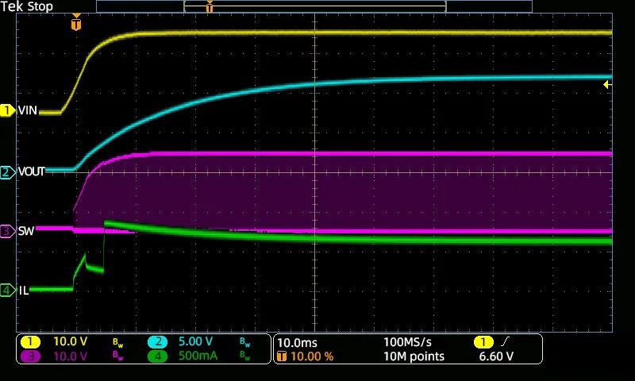The height and width of the screenshot is (381, 635).
Task: Select the channel 1 yellow badge
Action: (30, 342)
